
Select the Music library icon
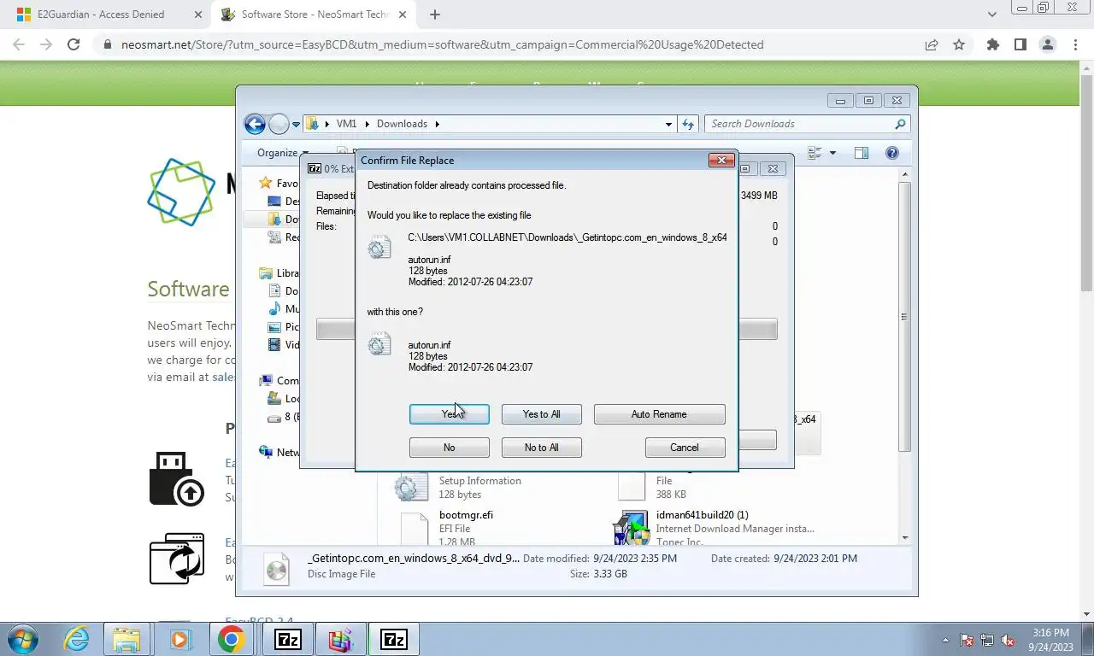pyautogui.click(x=274, y=309)
